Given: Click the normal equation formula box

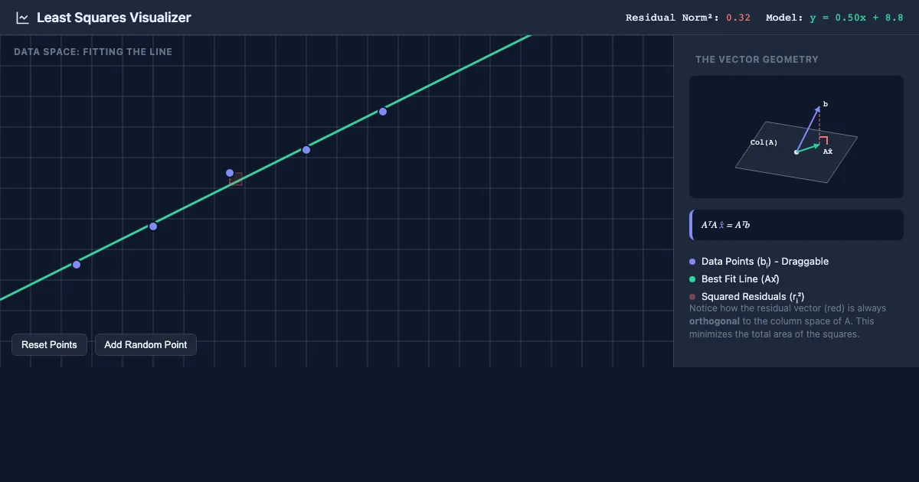Looking at the screenshot, I should point(796,225).
